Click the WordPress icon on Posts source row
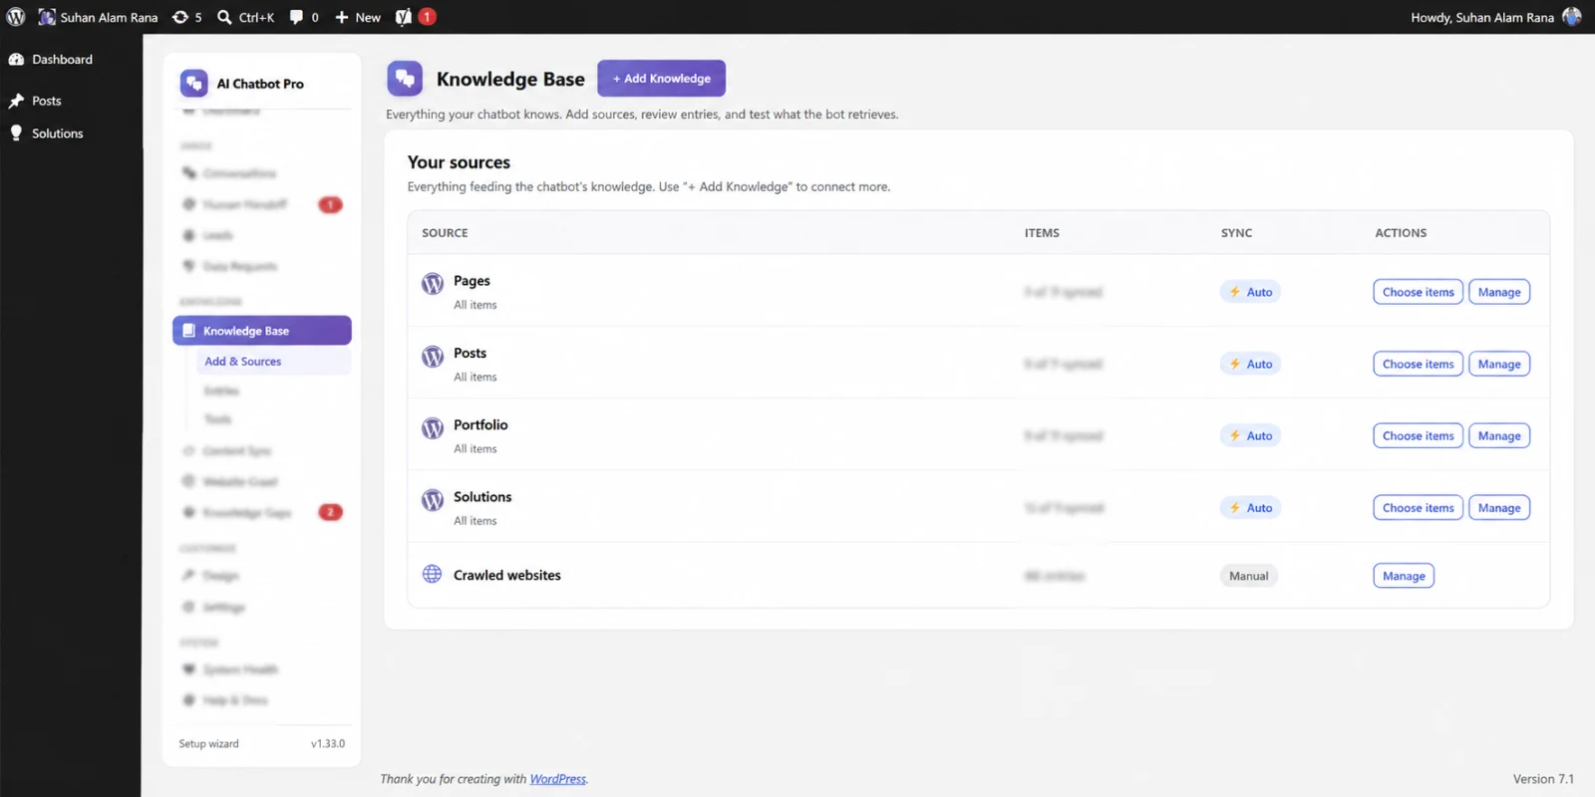The height and width of the screenshot is (797, 1595). (433, 356)
